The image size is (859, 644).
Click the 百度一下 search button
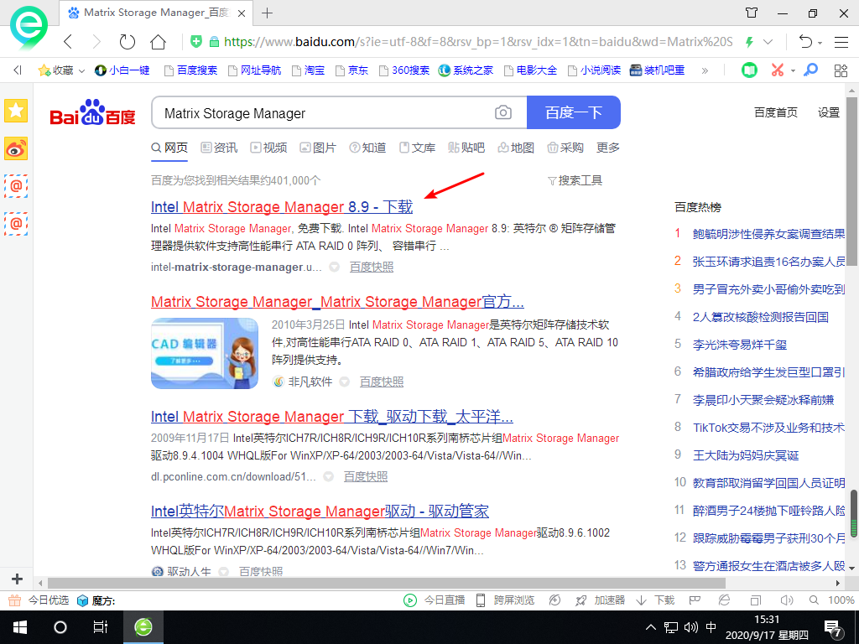(574, 112)
